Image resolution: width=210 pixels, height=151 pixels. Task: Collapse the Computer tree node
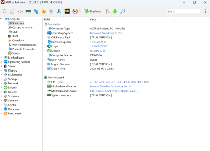click(x=1, y=19)
